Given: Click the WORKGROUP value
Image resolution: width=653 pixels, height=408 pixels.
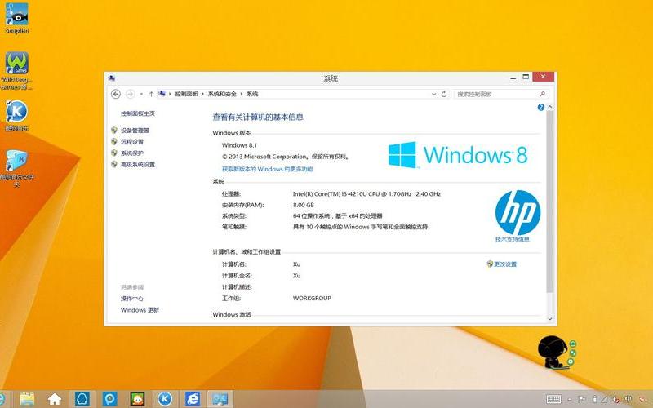Looking at the screenshot, I should [312, 298].
